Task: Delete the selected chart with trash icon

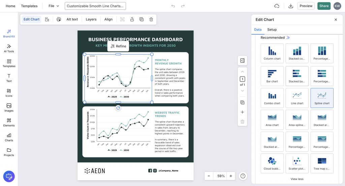Action: pos(151,19)
